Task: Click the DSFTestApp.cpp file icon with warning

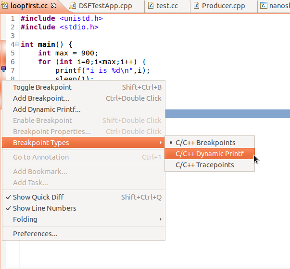Action: click(73, 6)
